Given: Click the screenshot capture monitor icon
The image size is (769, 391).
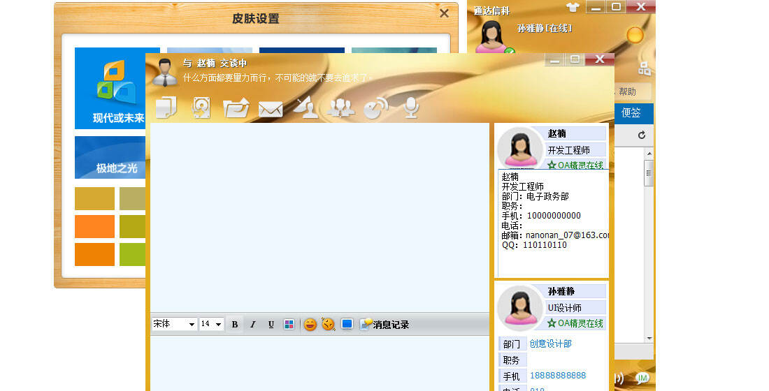Looking at the screenshot, I should pos(347,324).
